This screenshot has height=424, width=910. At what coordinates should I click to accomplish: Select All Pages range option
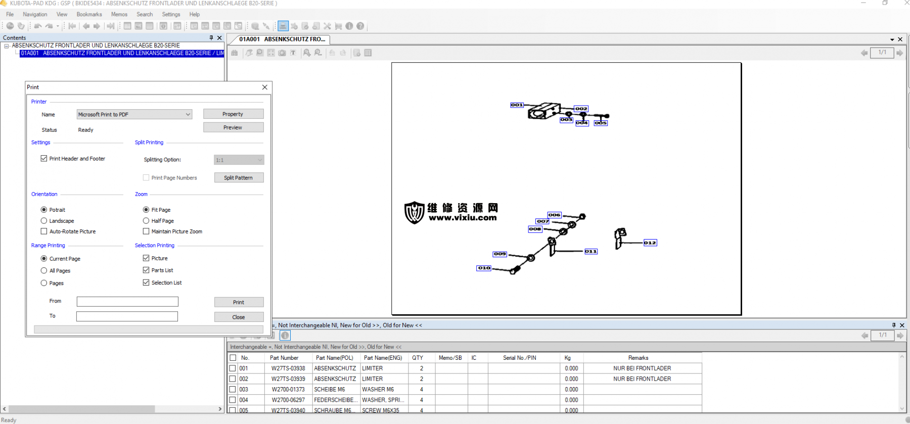(x=44, y=270)
